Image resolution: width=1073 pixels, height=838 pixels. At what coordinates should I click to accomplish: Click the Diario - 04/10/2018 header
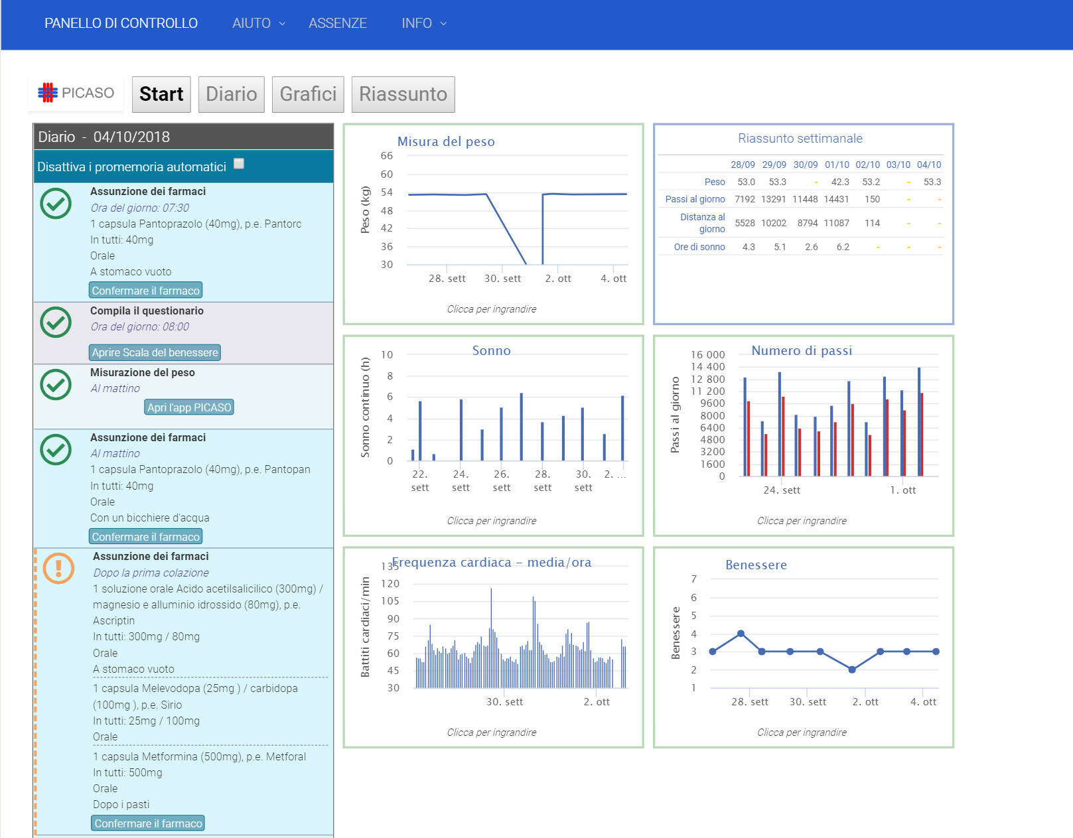pos(183,137)
